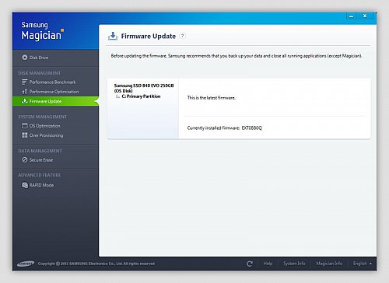
Task: Click the OS Optimization window icon
Action: [25, 126]
